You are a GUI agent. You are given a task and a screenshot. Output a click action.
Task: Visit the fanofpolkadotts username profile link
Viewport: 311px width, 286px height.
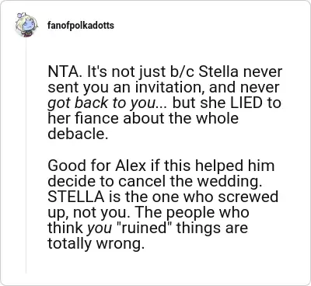click(x=81, y=26)
